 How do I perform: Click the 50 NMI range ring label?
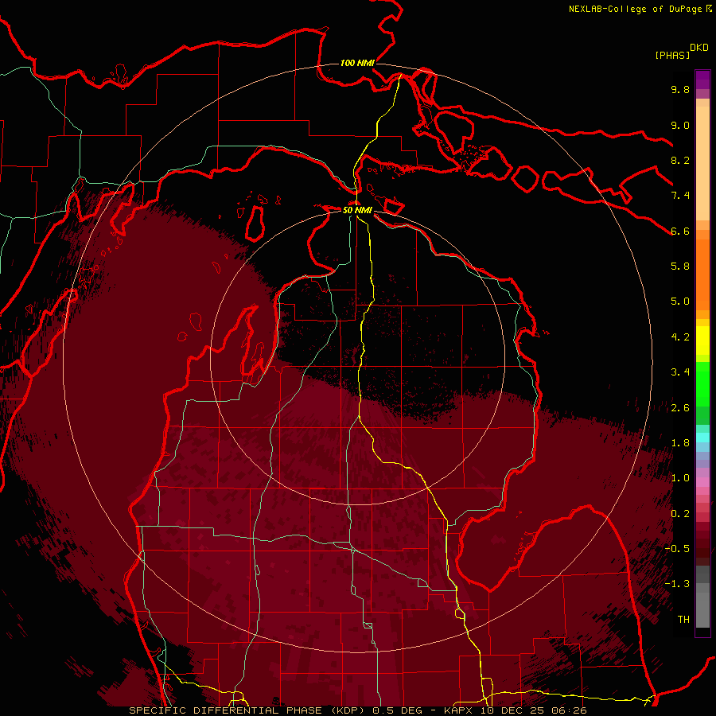coord(357,210)
